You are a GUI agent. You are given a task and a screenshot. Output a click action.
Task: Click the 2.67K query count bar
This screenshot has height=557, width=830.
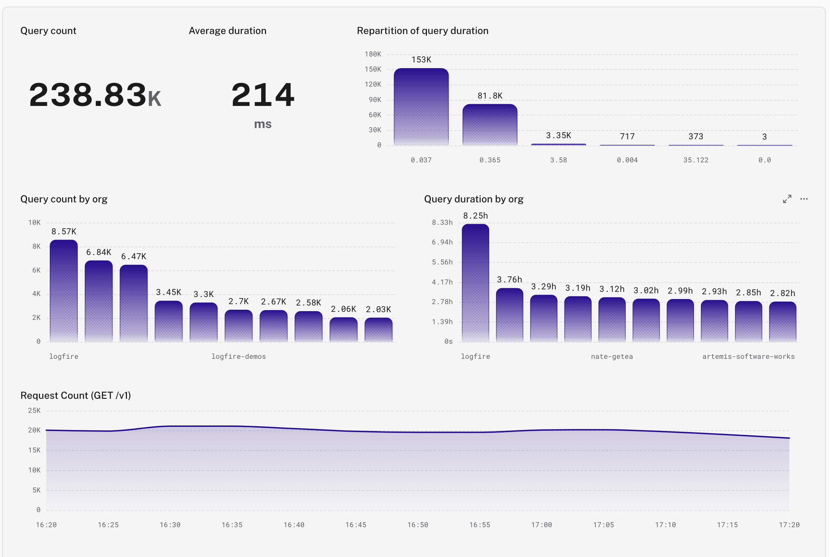click(x=273, y=326)
